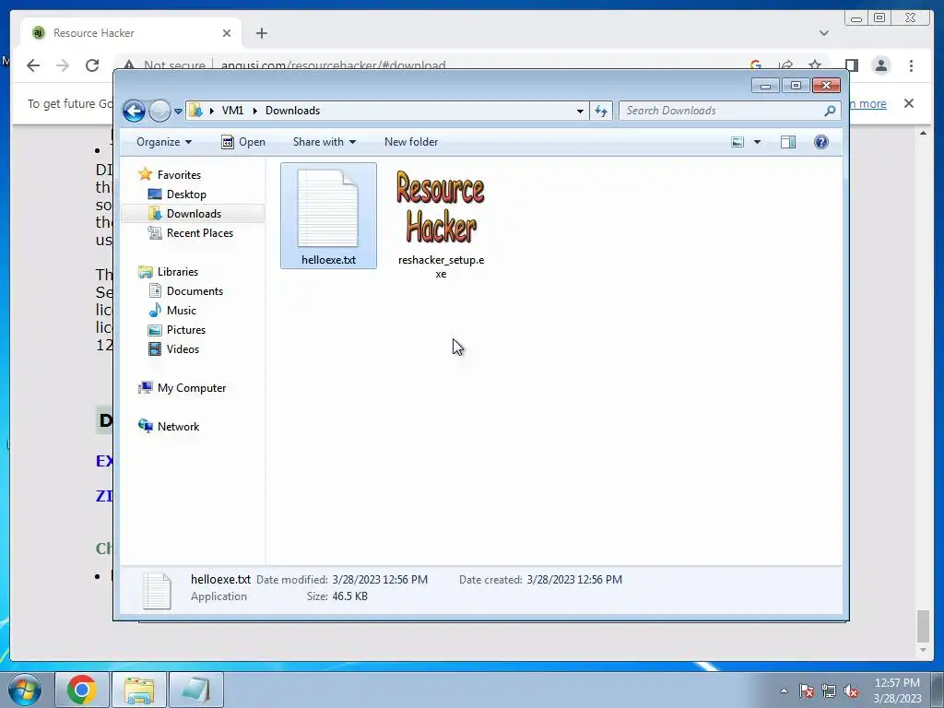This screenshot has width=944, height=708.
Task: Click the share icon in Chrome's address bar
Action: tap(785, 65)
